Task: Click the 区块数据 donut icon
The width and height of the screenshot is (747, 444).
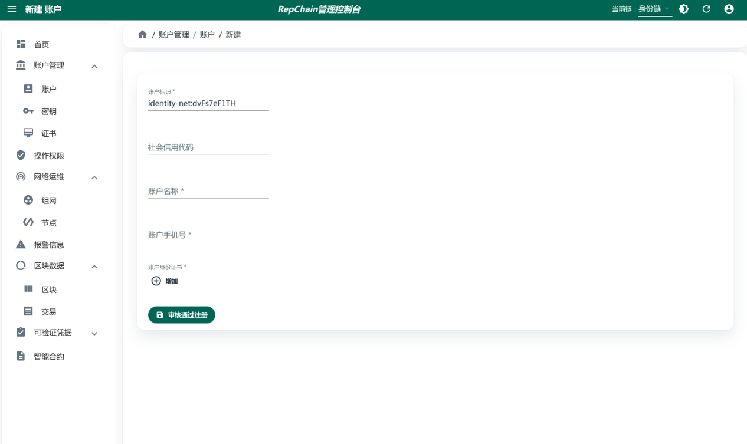Action: click(x=21, y=265)
